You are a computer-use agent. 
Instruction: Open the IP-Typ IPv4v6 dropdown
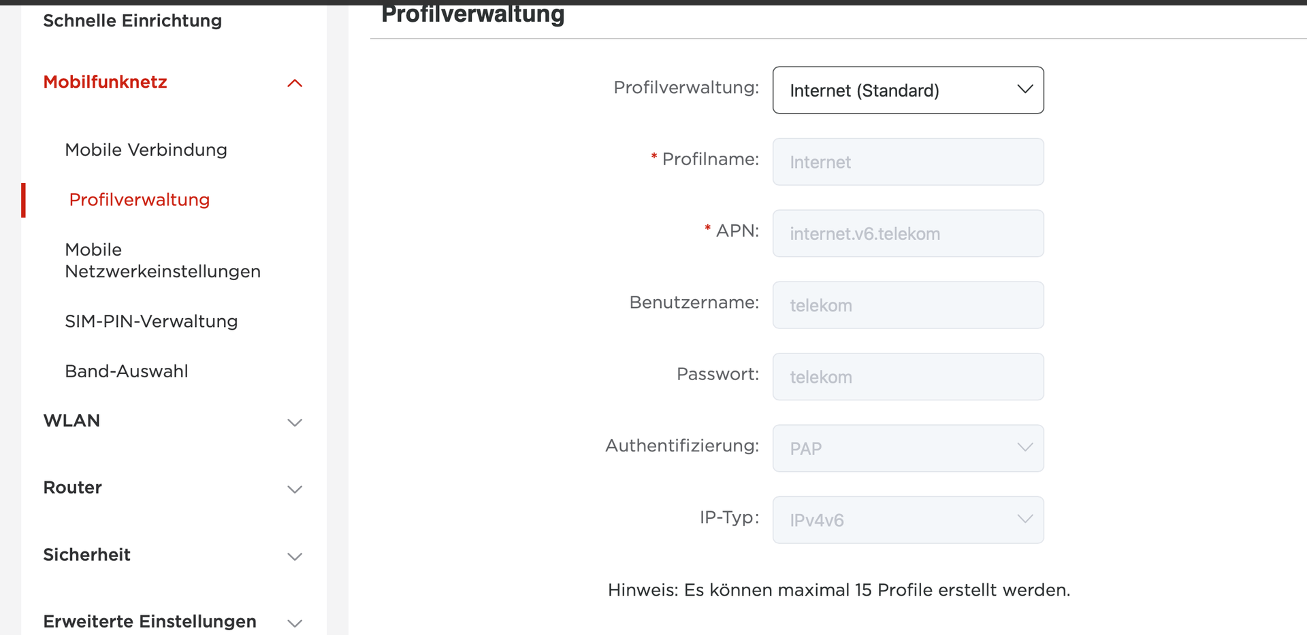(x=908, y=519)
